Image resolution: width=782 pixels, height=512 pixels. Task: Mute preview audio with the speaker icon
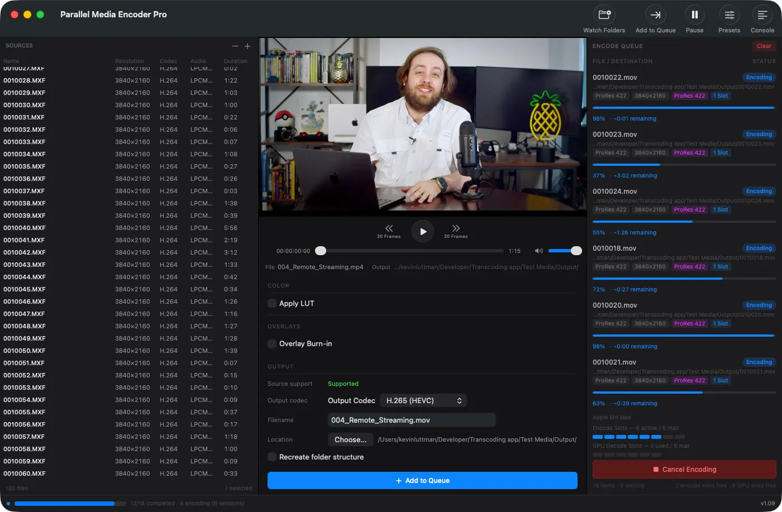(538, 250)
